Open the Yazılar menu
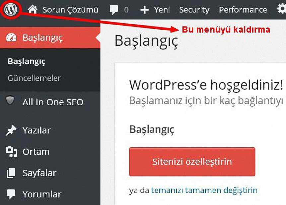Viewport: 286px width, 205px height. (36, 130)
